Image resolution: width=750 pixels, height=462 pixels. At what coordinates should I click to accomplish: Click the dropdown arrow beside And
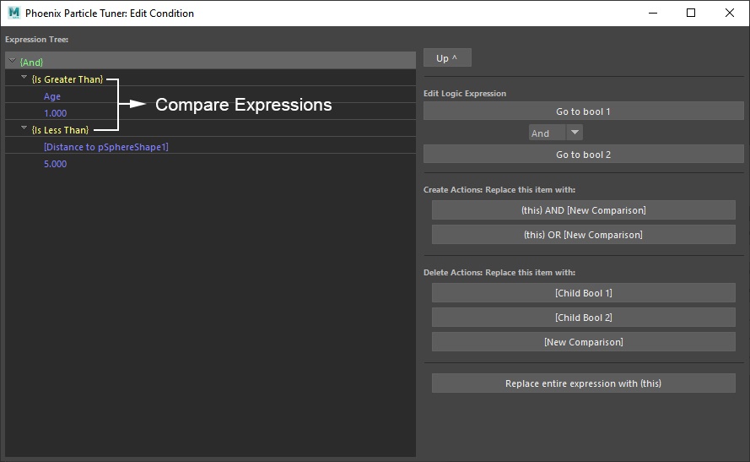click(x=575, y=133)
